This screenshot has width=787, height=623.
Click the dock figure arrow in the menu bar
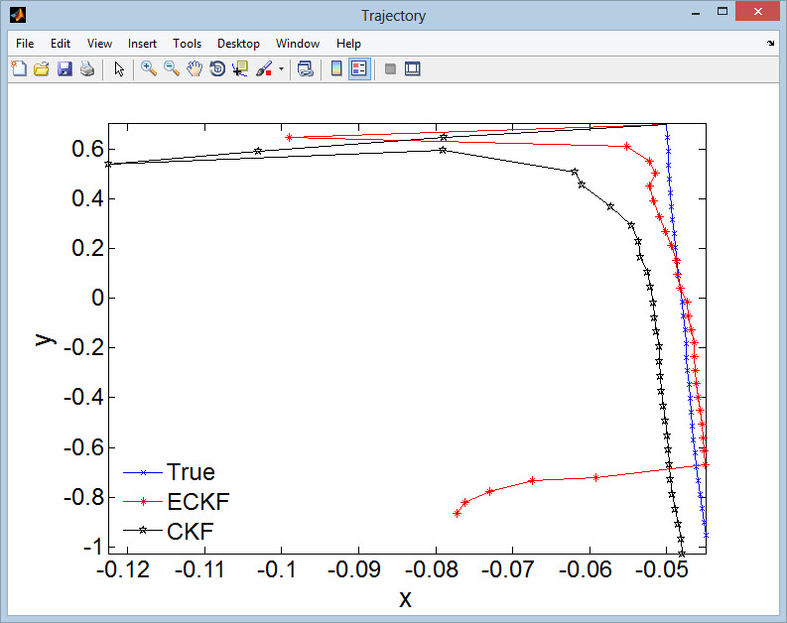point(771,44)
